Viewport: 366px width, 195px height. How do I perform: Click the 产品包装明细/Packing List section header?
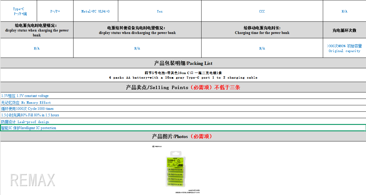tap(183, 63)
